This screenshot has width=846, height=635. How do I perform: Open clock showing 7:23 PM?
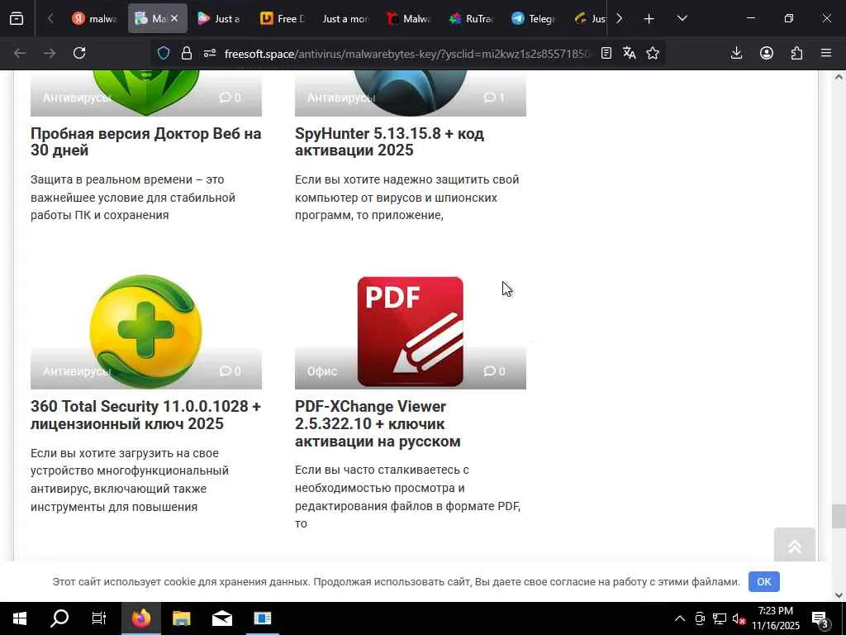point(776,618)
